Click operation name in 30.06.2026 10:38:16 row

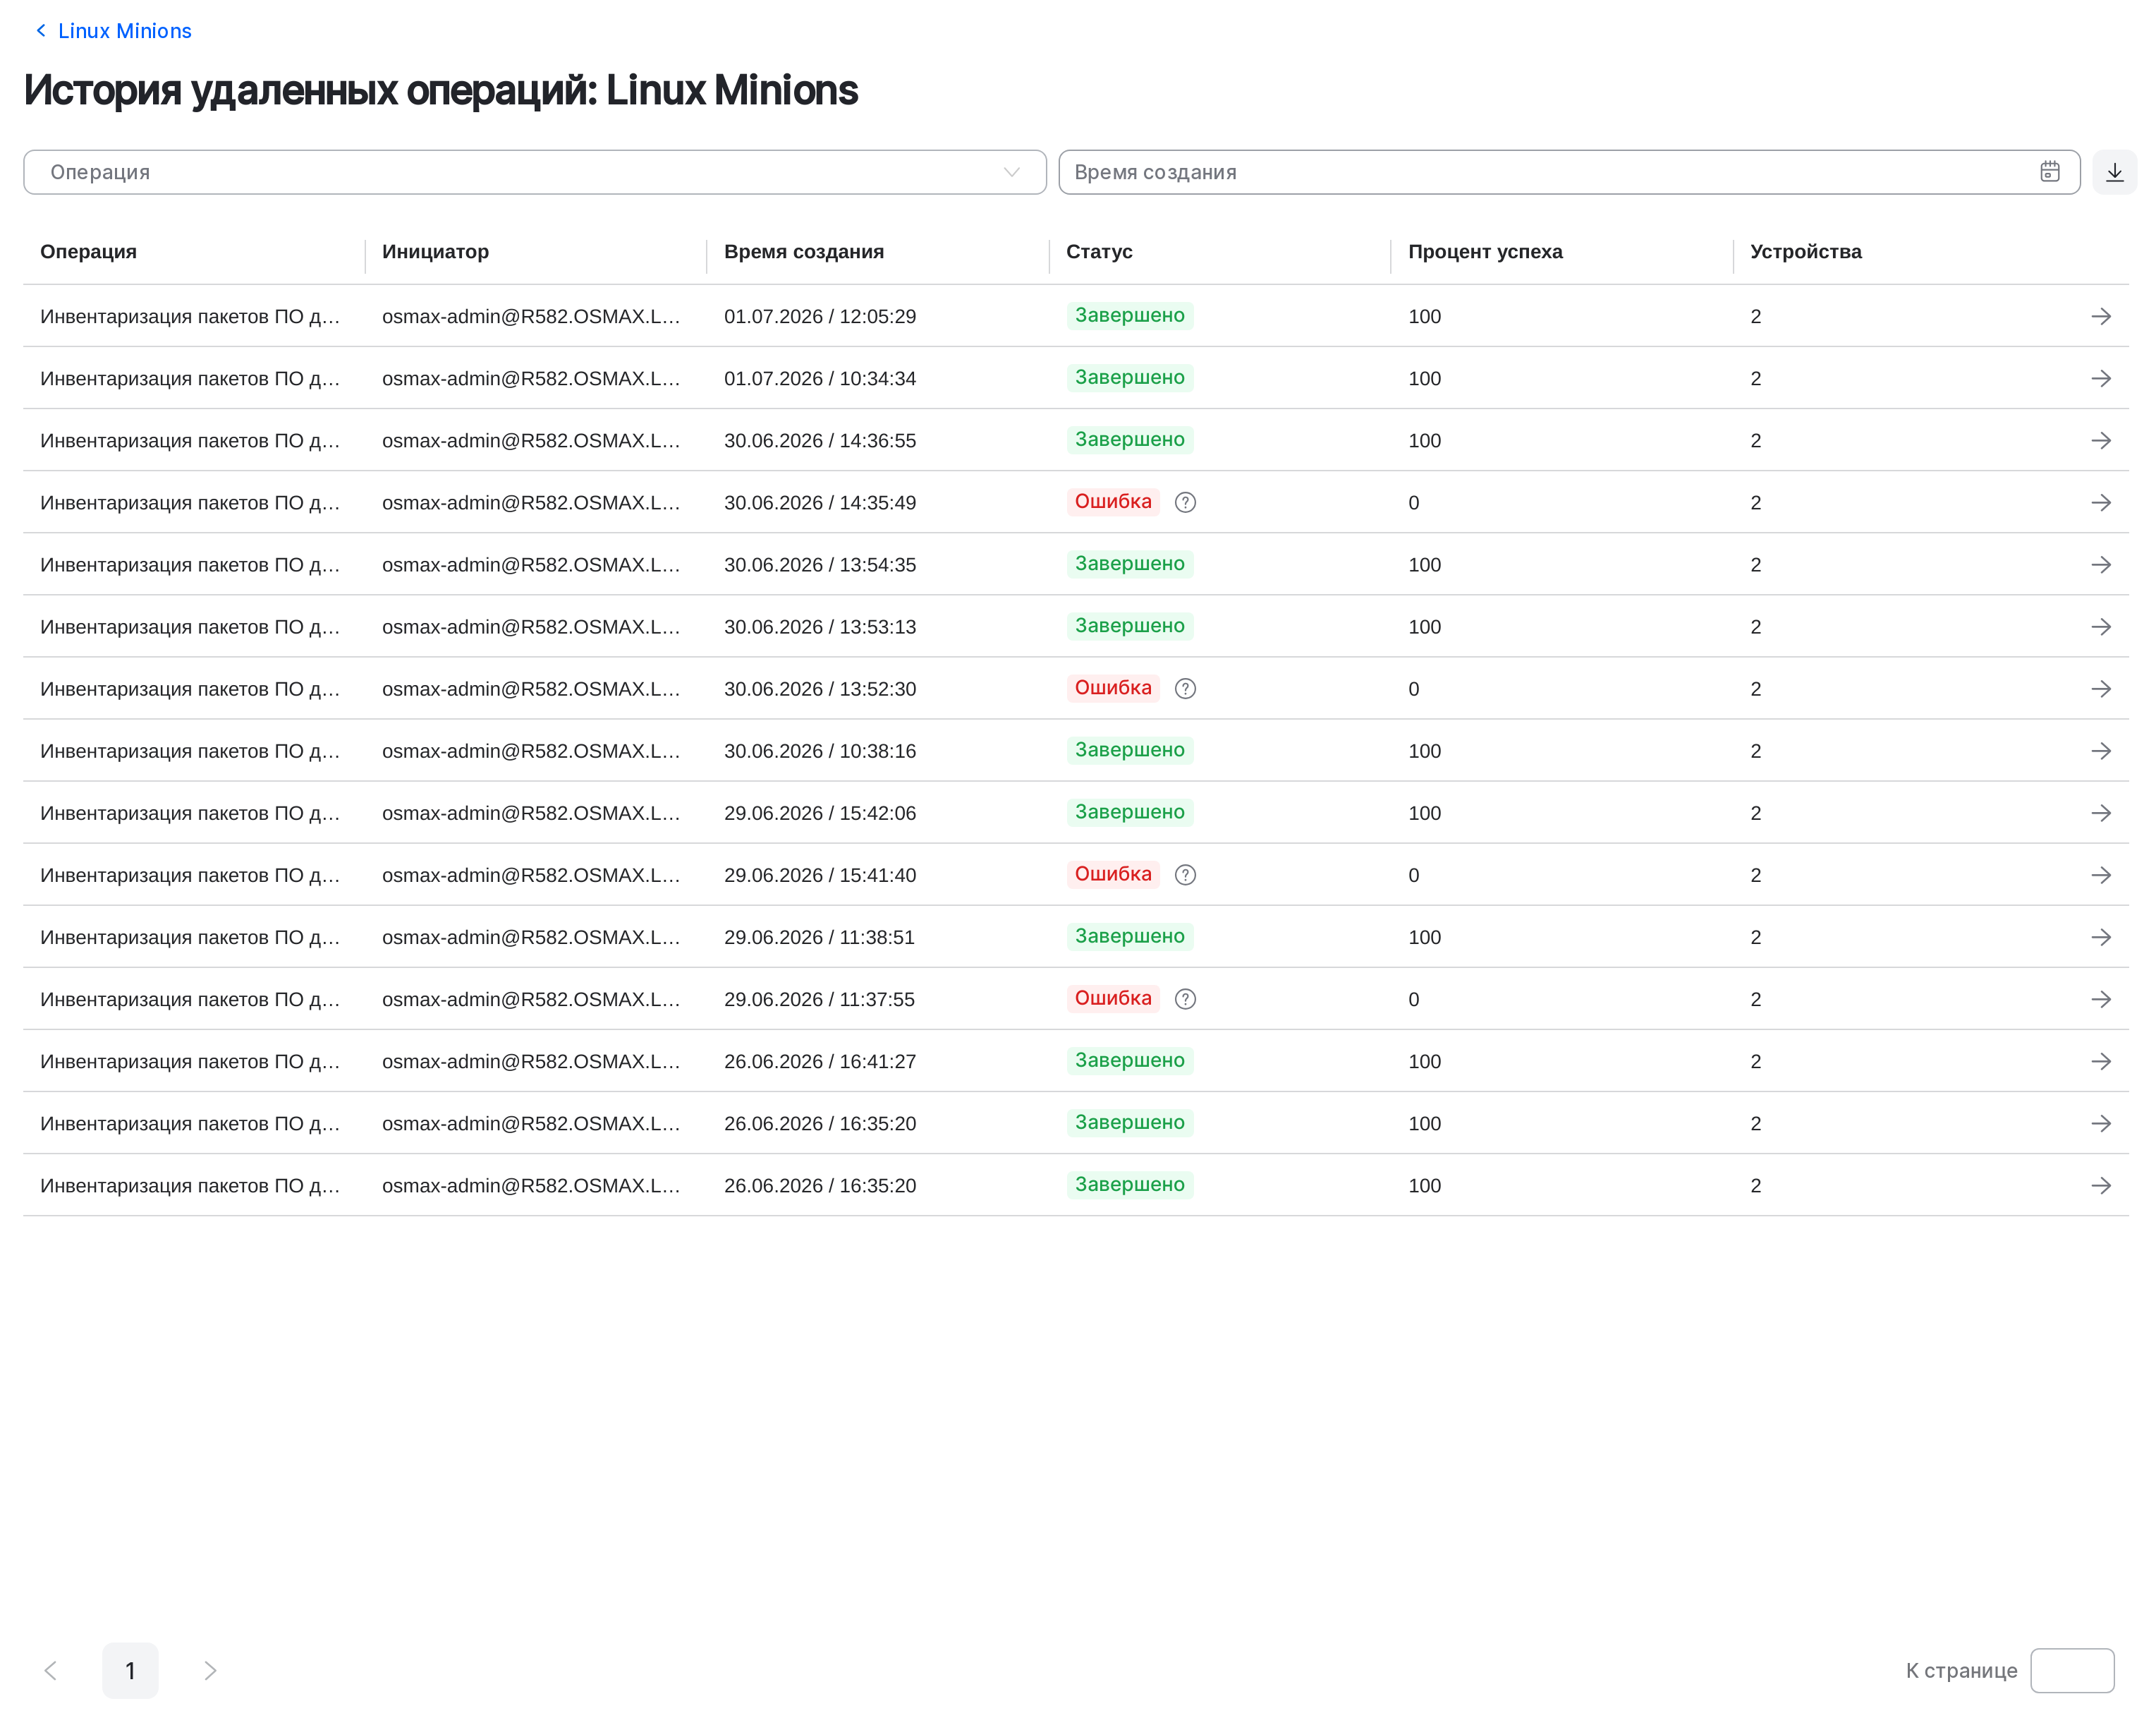coord(190,751)
